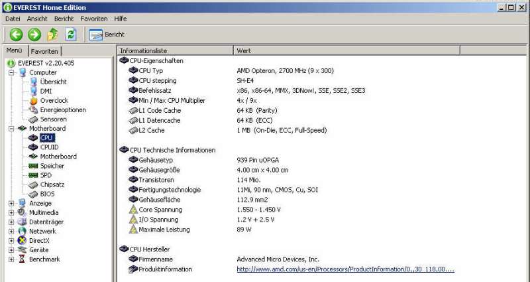This screenshot has height=282, width=530.
Task: Go up one level with up-arrow icon
Action: pos(52,35)
